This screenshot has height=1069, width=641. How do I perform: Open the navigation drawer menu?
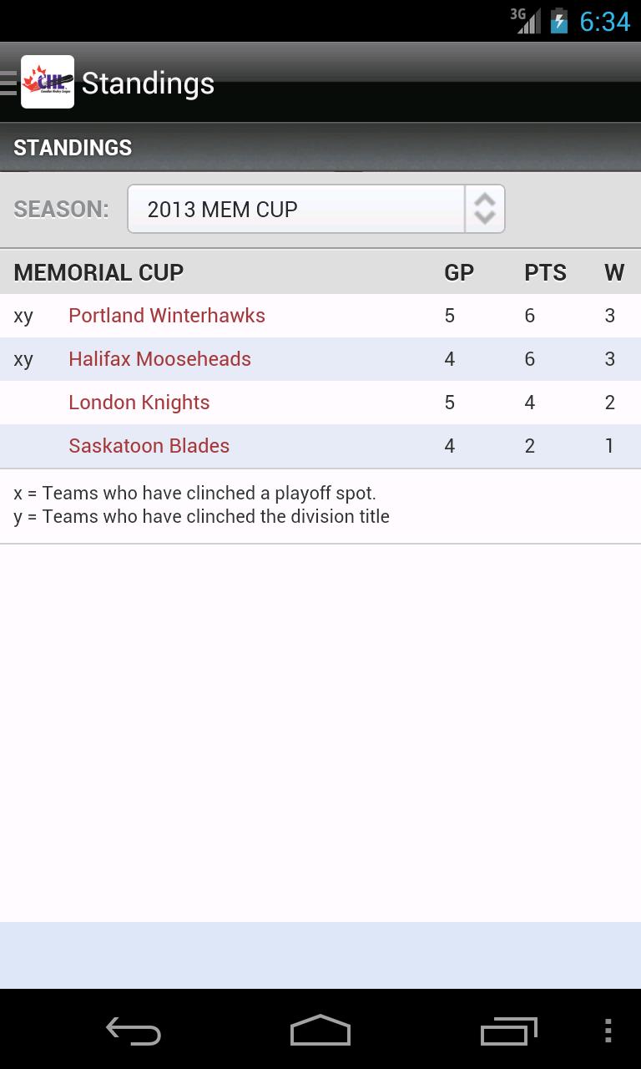click(7, 82)
